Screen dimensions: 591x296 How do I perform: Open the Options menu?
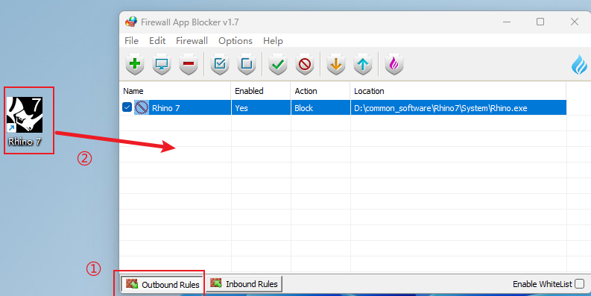pos(236,41)
